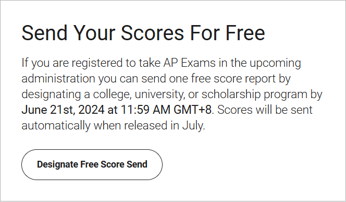Image resolution: width=346 pixels, height=202 pixels.
Task: Click the 'GMT+8' timezone text
Action: click(x=192, y=110)
